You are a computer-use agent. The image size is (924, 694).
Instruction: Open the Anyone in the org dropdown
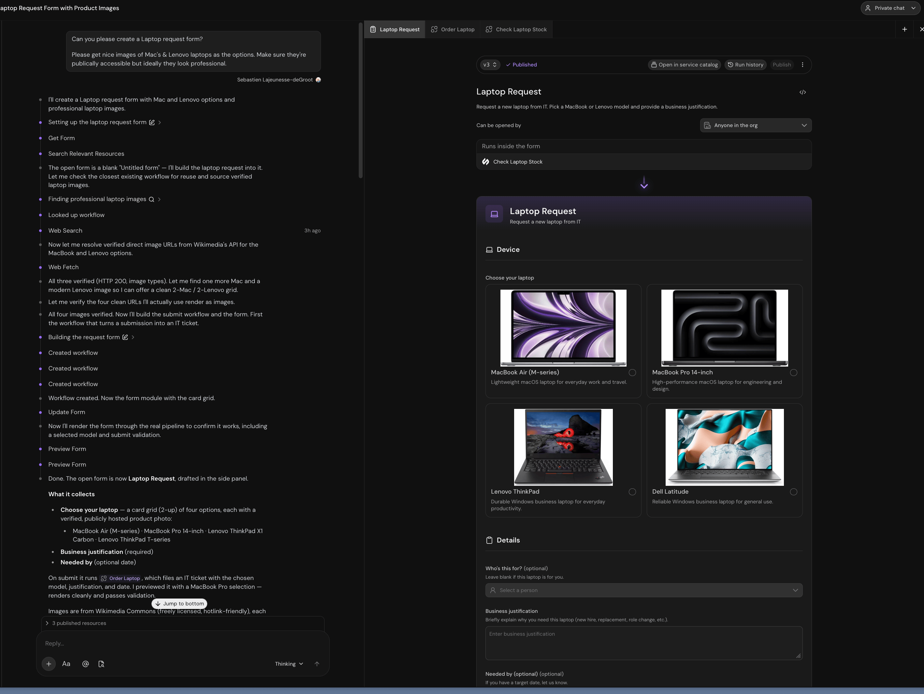coord(756,125)
